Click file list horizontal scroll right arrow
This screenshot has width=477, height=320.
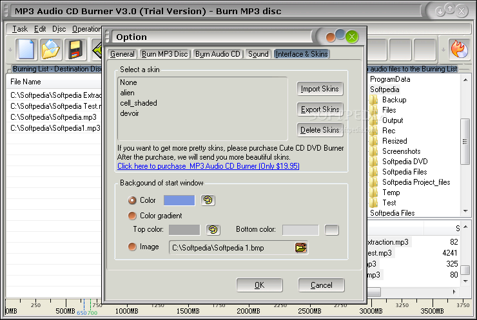pyautogui.click(x=454, y=292)
